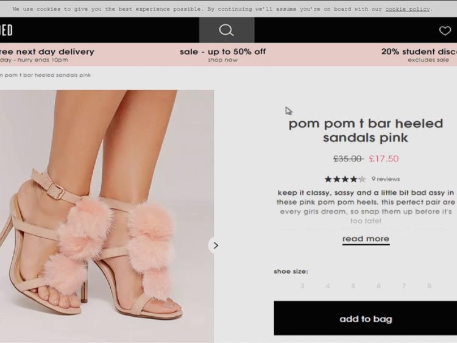Open the sale up to 50% off banner
The width and height of the screenshot is (457, 343).
click(222, 55)
